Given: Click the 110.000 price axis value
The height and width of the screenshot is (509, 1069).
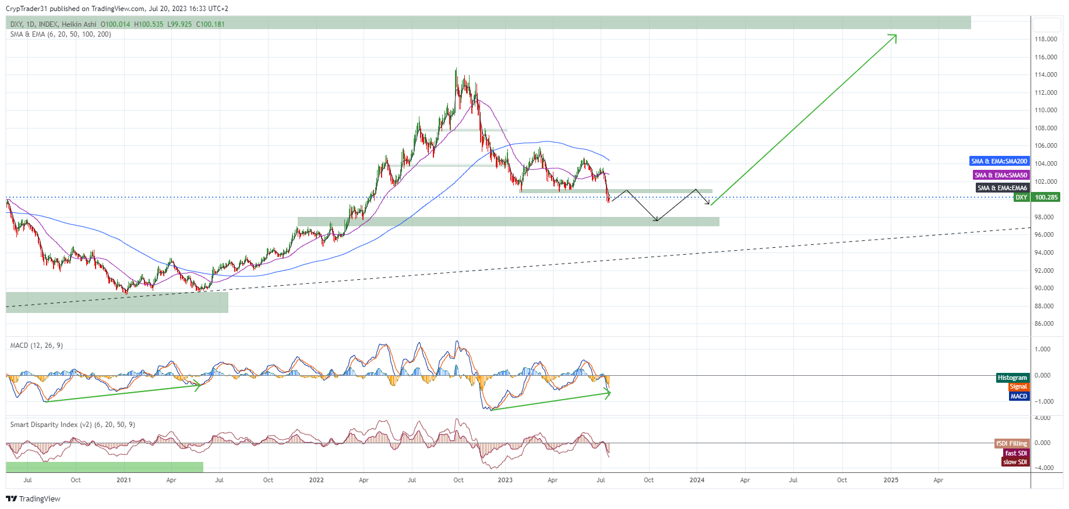Looking at the screenshot, I should (1046, 110).
